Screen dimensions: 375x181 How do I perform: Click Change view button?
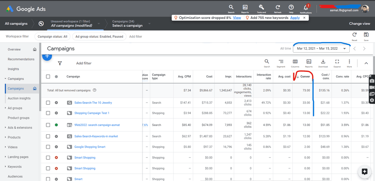click(359, 23)
